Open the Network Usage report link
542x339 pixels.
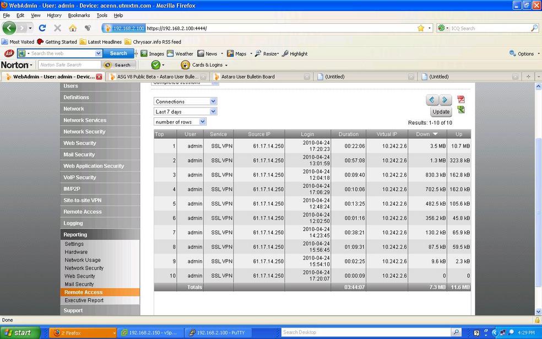tap(83, 260)
